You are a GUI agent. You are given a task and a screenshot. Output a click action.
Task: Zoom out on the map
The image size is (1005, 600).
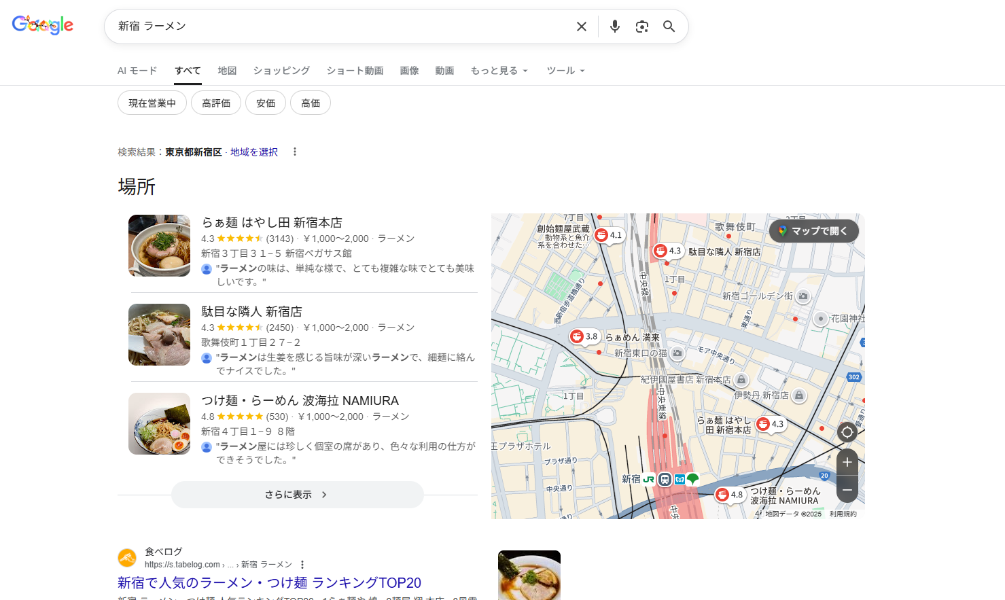[x=847, y=489]
